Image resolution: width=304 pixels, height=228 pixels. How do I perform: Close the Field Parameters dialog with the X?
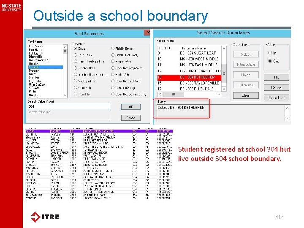tap(148, 33)
